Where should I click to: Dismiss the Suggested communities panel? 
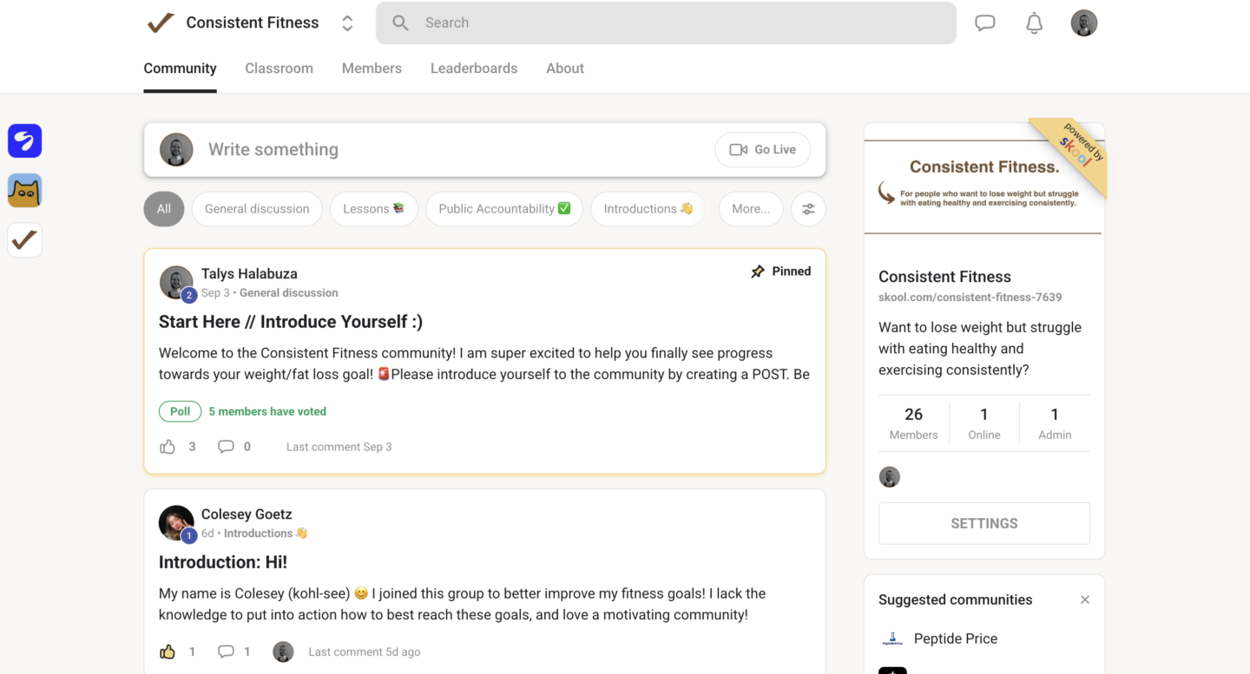click(x=1084, y=599)
